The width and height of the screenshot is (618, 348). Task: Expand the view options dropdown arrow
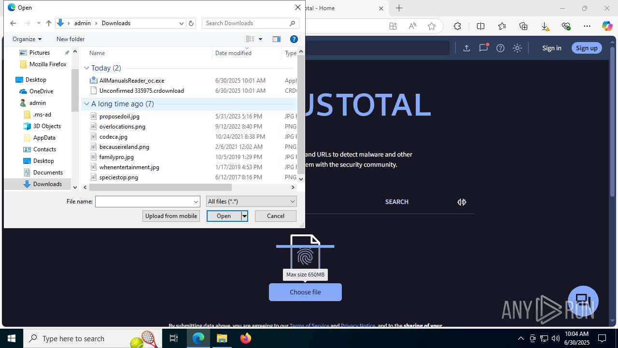tap(260, 39)
